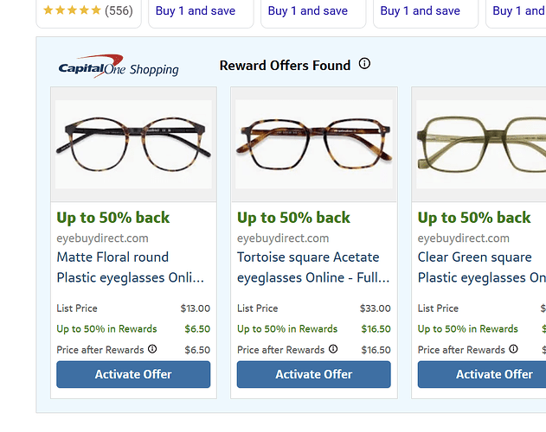Click Up to 50% back on Tortoise card
The width and height of the screenshot is (546, 432).
pyautogui.click(x=293, y=218)
